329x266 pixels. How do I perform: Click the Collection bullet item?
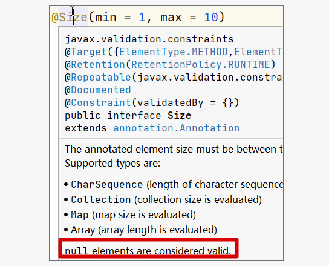pyautogui.click(x=163, y=199)
